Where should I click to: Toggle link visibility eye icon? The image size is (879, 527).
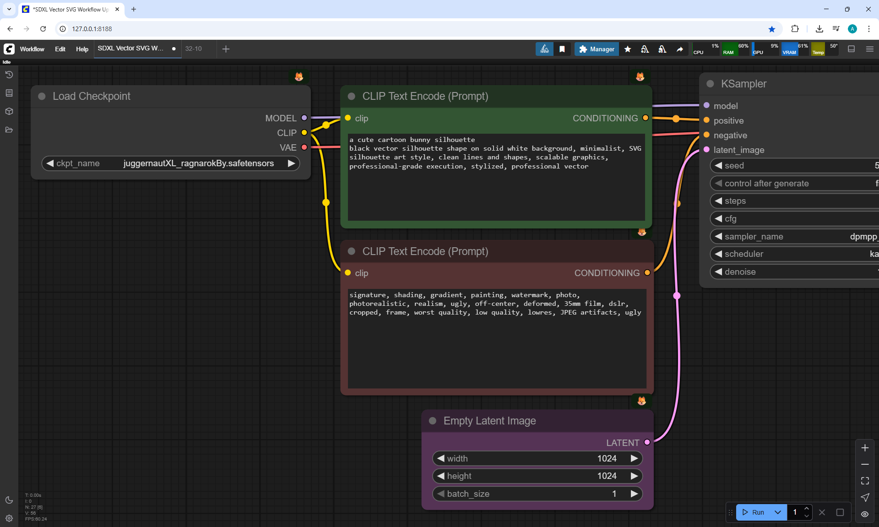point(865,514)
